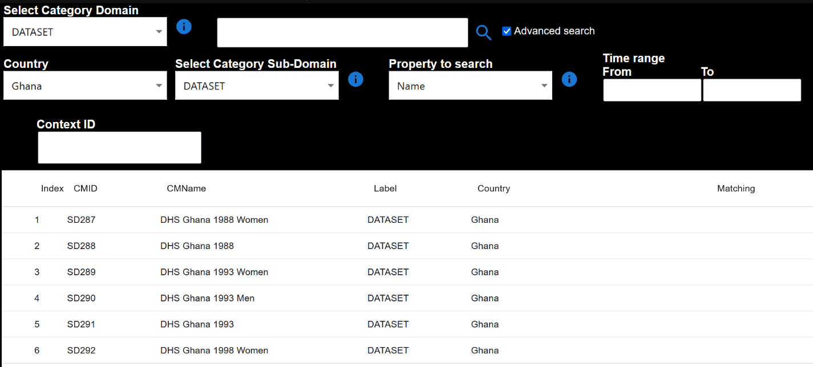The width and height of the screenshot is (813, 367).
Task: Click the magnifying glass search icon
Action: 484,33
